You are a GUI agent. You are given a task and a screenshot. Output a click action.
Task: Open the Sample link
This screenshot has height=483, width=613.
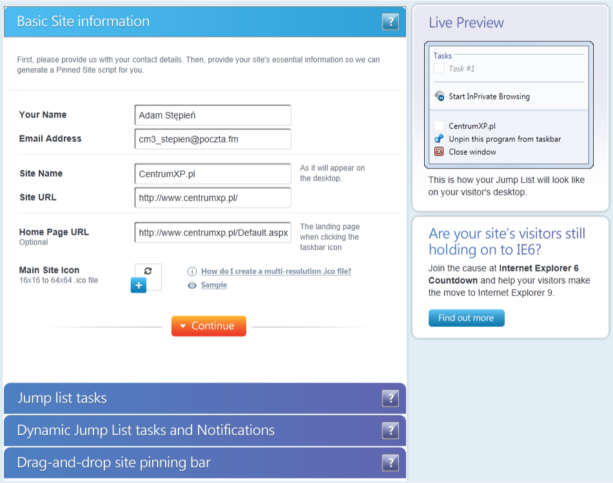coord(214,285)
